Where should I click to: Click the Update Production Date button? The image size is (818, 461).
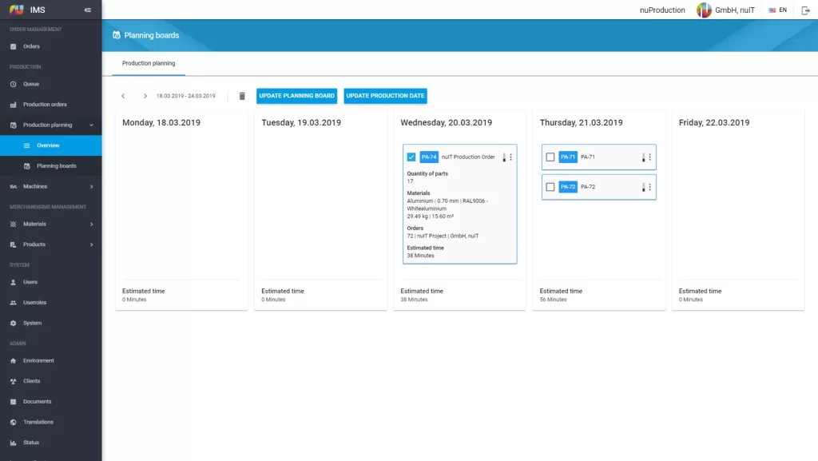385,96
